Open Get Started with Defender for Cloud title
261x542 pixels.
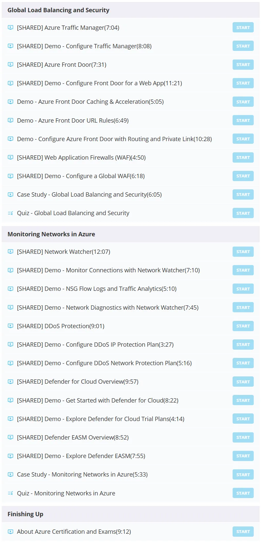98,400
